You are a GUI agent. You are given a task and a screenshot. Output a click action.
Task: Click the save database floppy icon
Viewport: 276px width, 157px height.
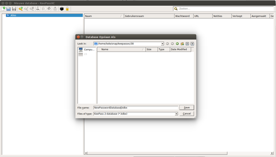[14, 9]
